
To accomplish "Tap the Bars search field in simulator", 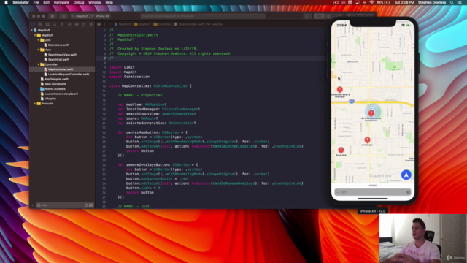I will [373, 192].
